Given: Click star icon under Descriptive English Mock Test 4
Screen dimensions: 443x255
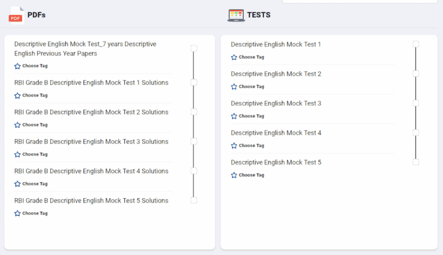Looking at the screenshot, I should coord(234,146).
